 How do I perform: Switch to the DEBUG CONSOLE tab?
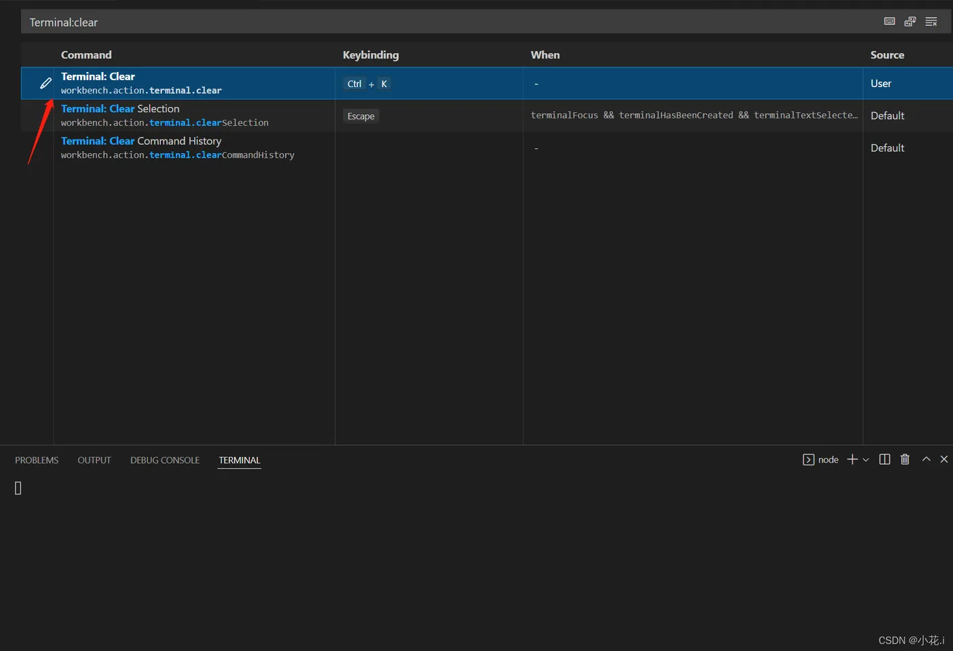tap(165, 460)
